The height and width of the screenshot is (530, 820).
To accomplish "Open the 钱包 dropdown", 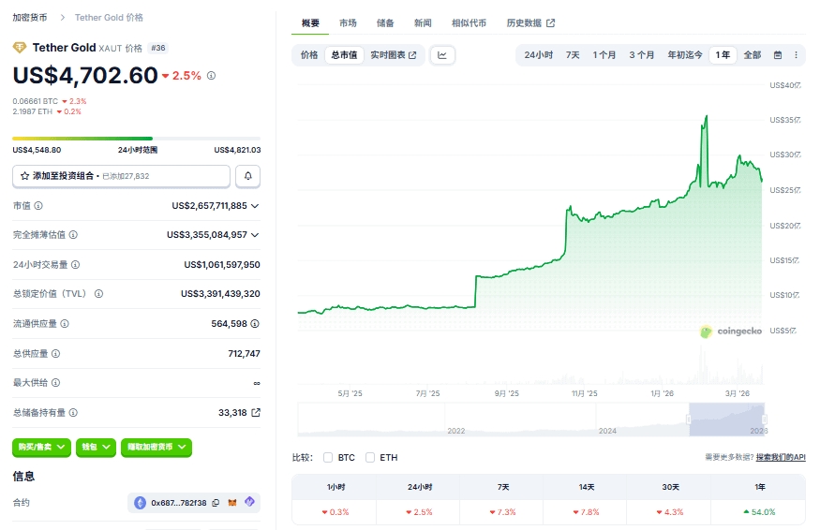I will 96,447.
